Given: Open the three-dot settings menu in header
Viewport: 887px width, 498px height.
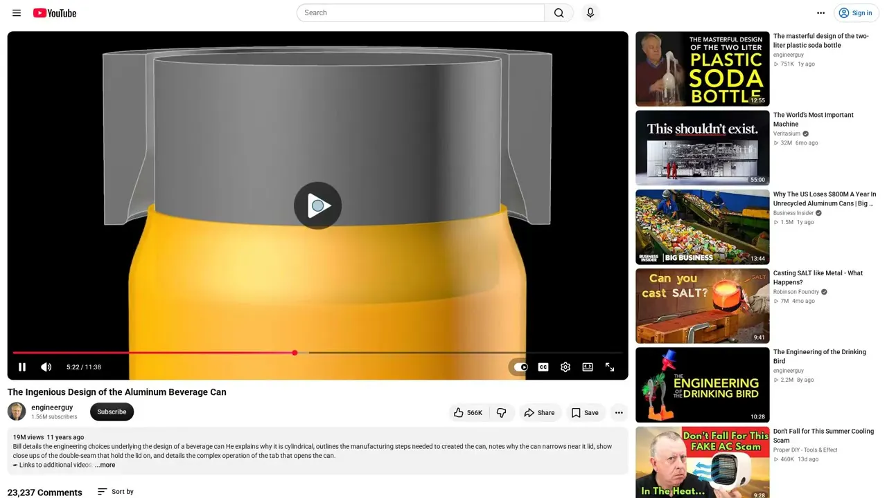Looking at the screenshot, I should pos(821,13).
